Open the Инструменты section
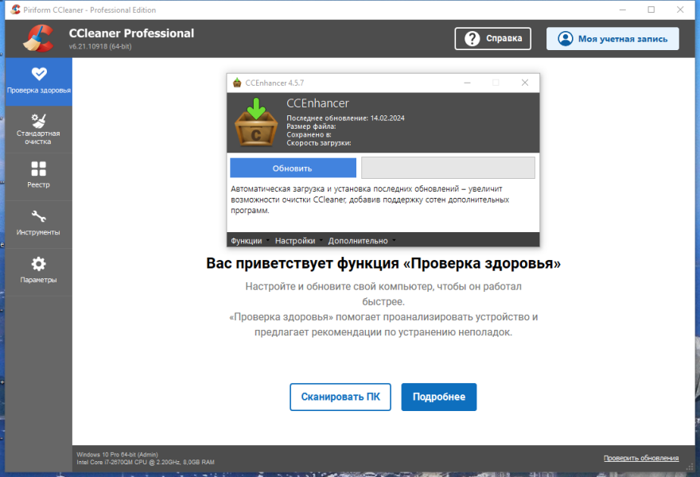This screenshot has width=700, height=477. pyautogui.click(x=39, y=224)
